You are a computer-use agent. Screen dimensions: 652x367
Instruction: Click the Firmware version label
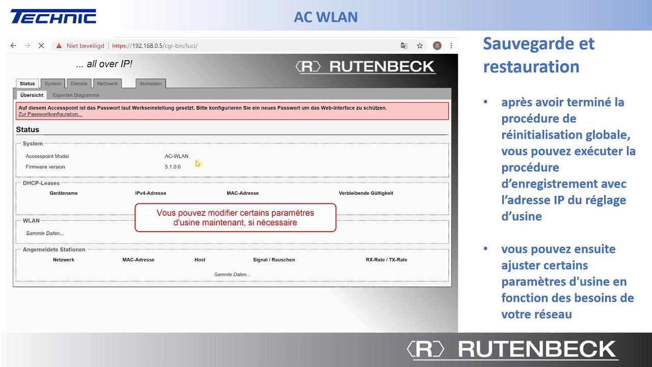coord(45,167)
